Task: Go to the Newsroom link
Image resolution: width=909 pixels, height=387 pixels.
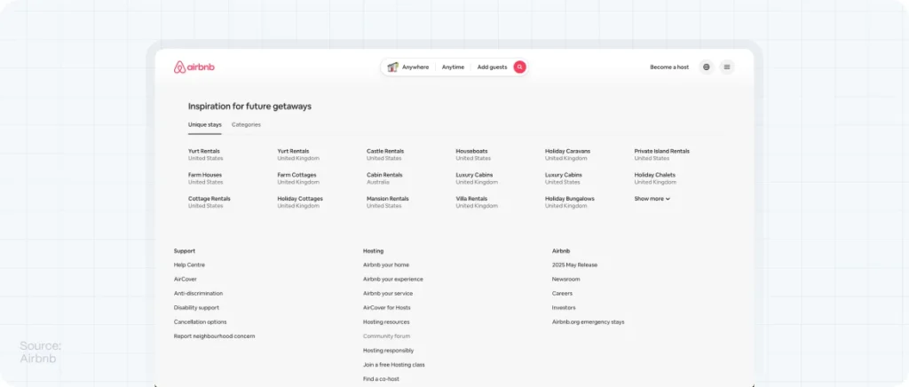Action: (x=565, y=279)
